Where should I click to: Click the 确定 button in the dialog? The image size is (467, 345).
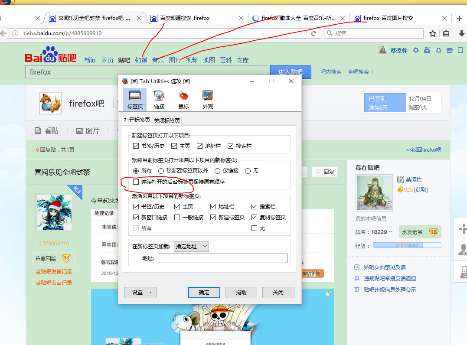pyautogui.click(x=204, y=292)
